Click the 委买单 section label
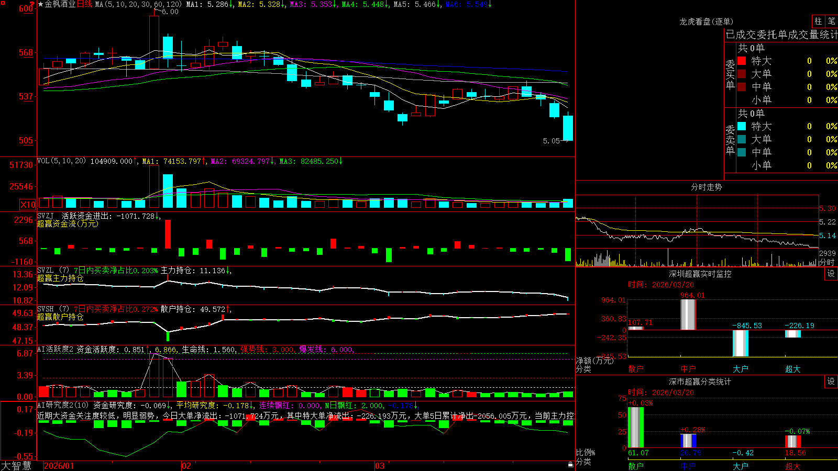The image size is (838, 471). coord(730,74)
